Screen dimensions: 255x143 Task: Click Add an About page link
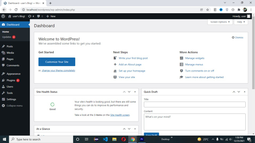[x=130, y=64]
